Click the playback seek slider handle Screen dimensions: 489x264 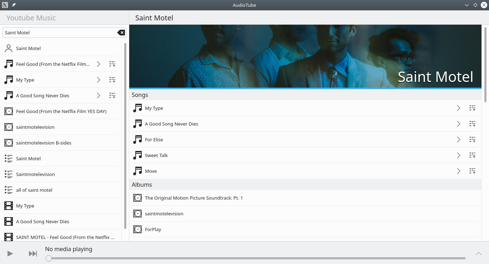coord(49,258)
